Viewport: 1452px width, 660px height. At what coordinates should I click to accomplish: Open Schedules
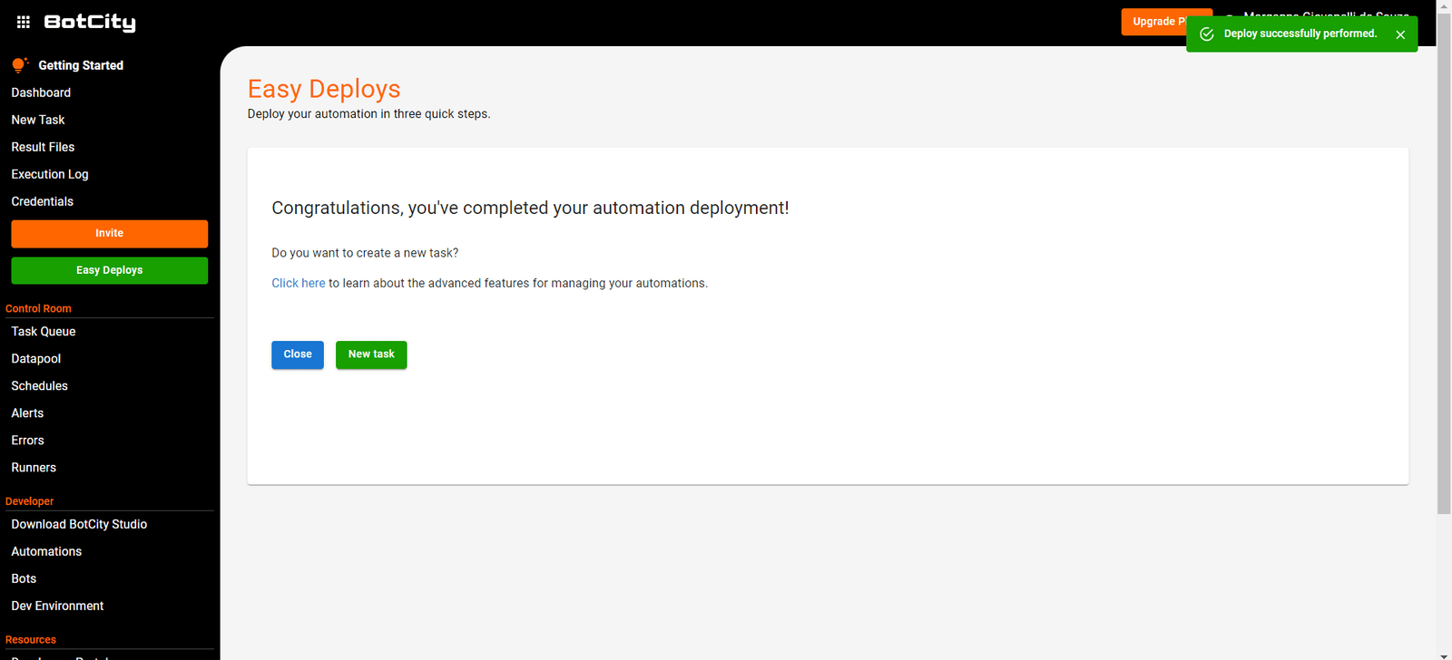pos(40,386)
